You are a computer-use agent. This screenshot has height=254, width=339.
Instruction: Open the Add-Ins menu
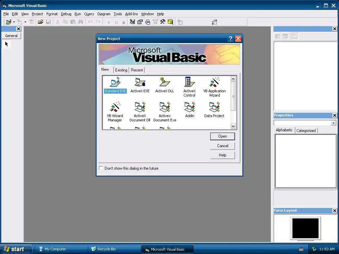tap(131, 14)
